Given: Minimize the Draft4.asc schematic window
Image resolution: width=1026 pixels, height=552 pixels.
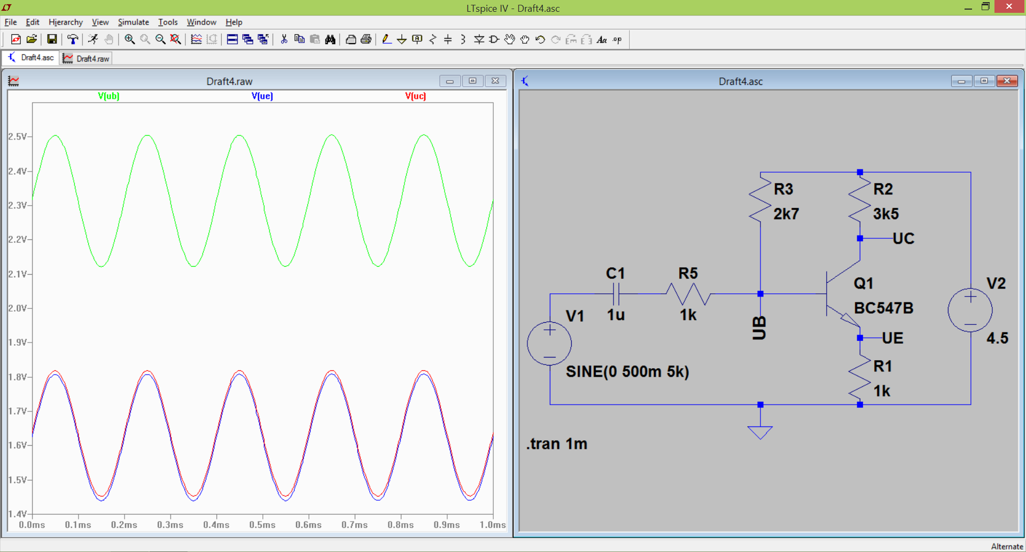Looking at the screenshot, I should 961,81.
